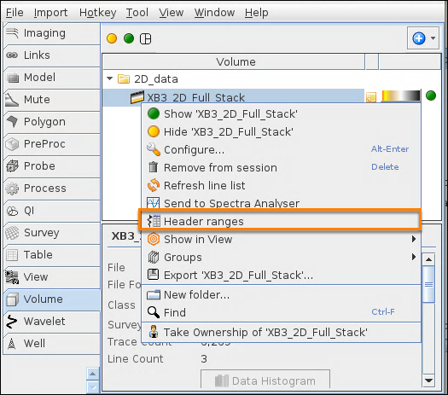Click the colorbar swatch for XB3_2D_Full_Stack
Image resolution: width=448 pixels, height=395 pixels.
coord(401,96)
